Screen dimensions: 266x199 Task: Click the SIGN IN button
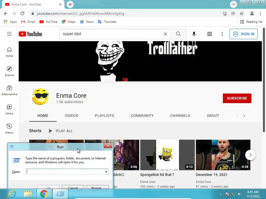coord(243,34)
